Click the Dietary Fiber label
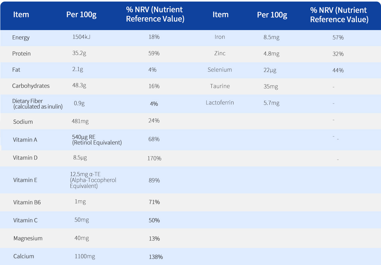381x265 pixels. point(28,101)
